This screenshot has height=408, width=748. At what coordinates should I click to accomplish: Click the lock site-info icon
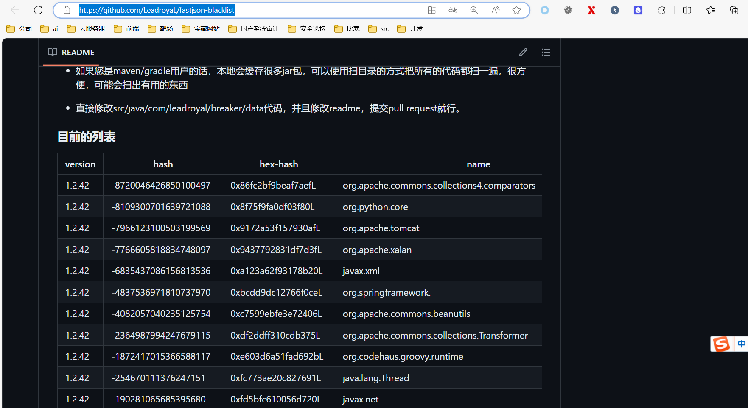pos(67,10)
